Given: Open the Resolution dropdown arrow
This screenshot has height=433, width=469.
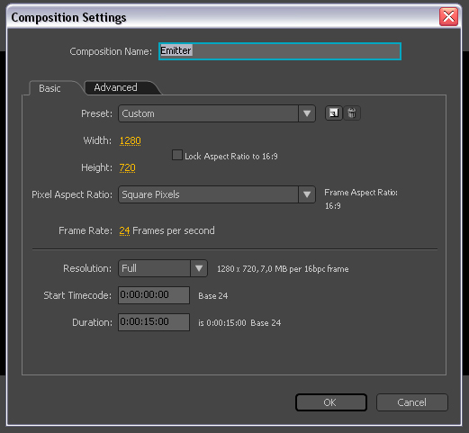Looking at the screenshot, I should pos(199,268).
